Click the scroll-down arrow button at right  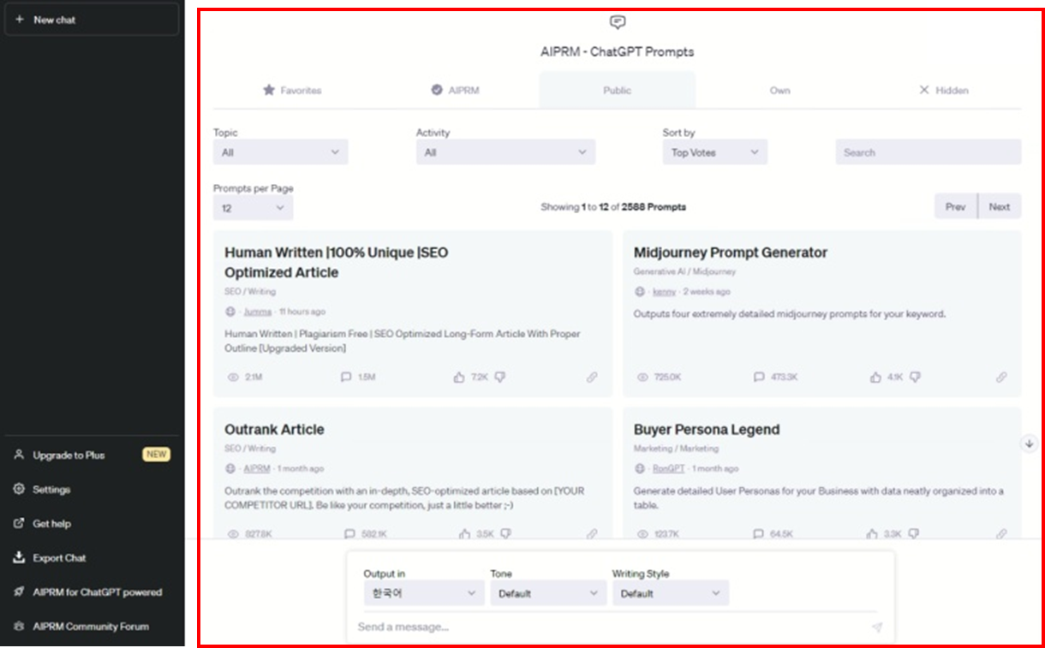pos(1030,443)
